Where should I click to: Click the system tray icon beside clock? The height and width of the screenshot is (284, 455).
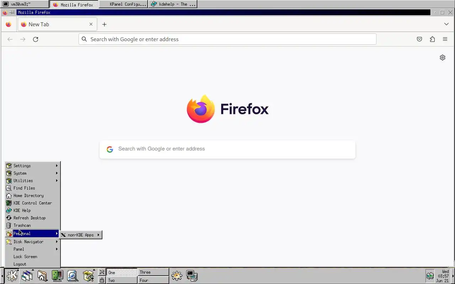430,276
